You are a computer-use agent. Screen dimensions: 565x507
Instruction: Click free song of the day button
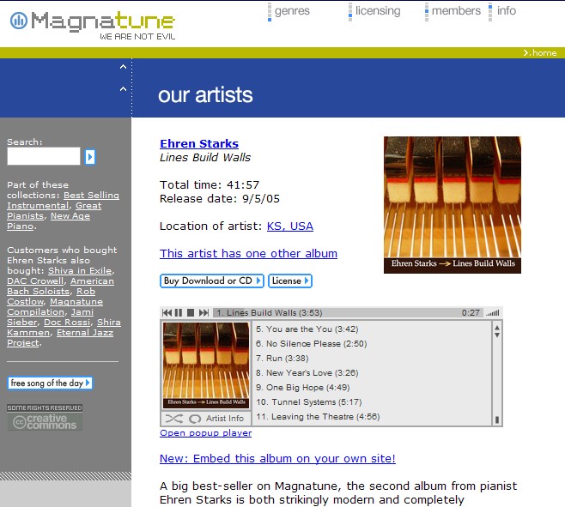coord(50,383)
